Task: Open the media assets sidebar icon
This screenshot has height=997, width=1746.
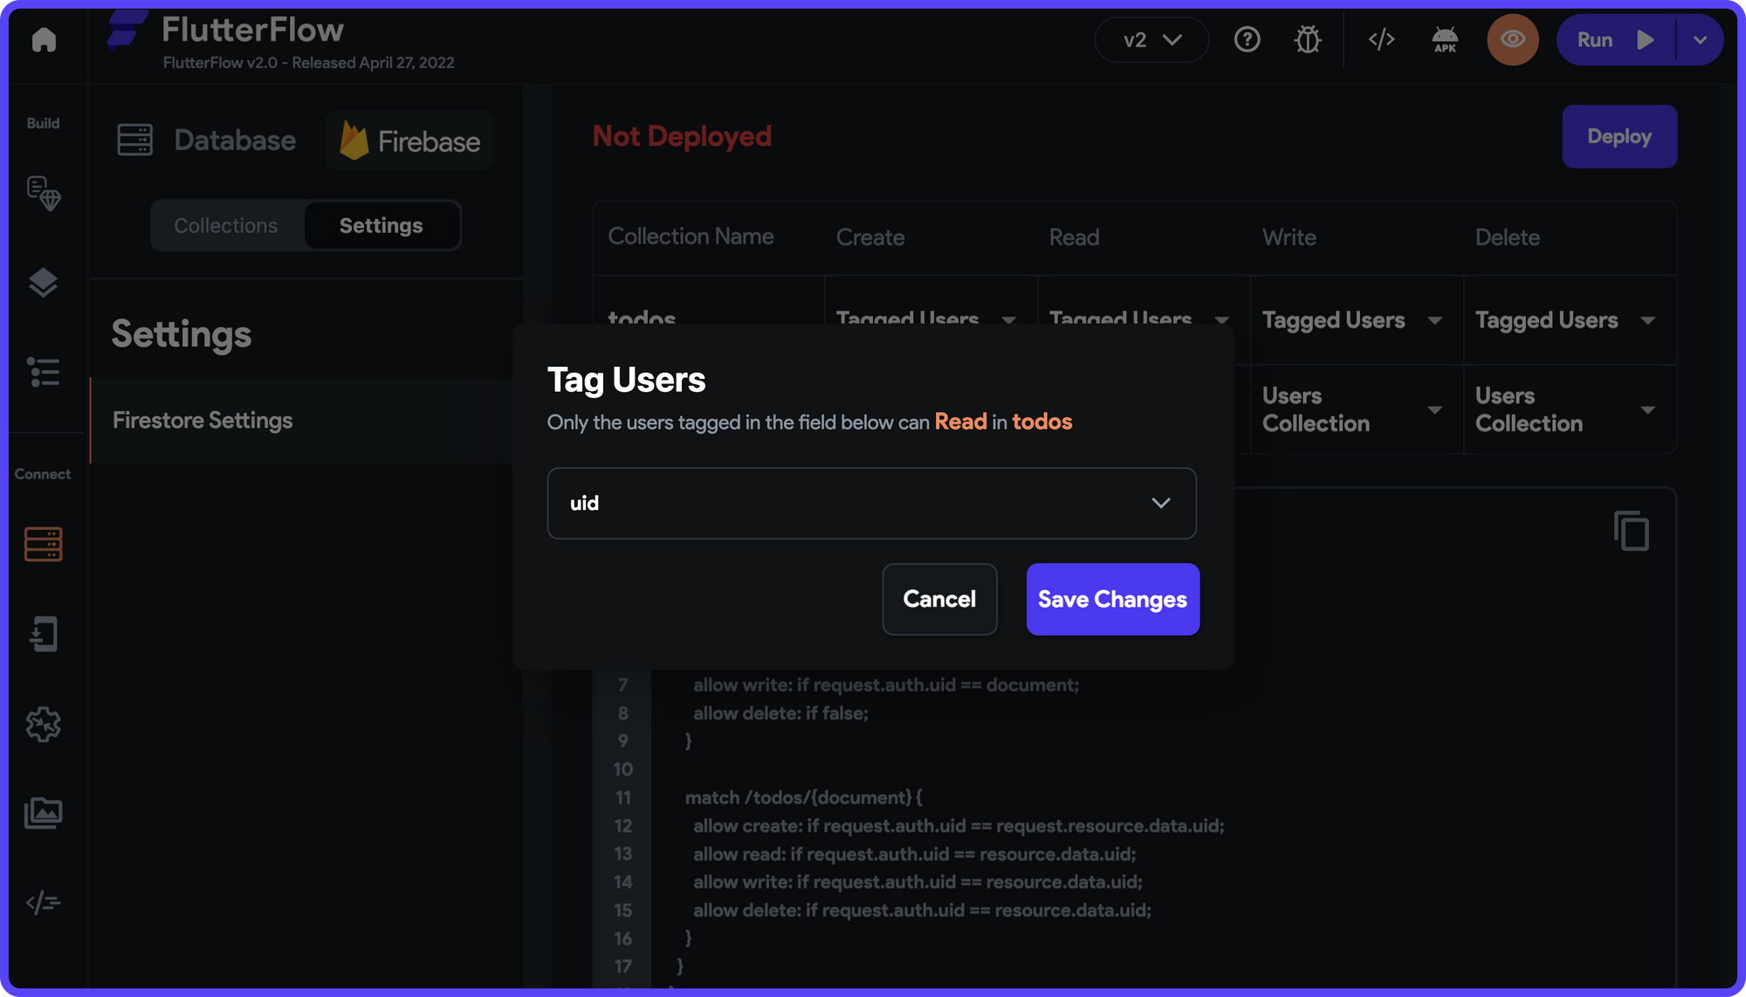Action: click(44, 813)
